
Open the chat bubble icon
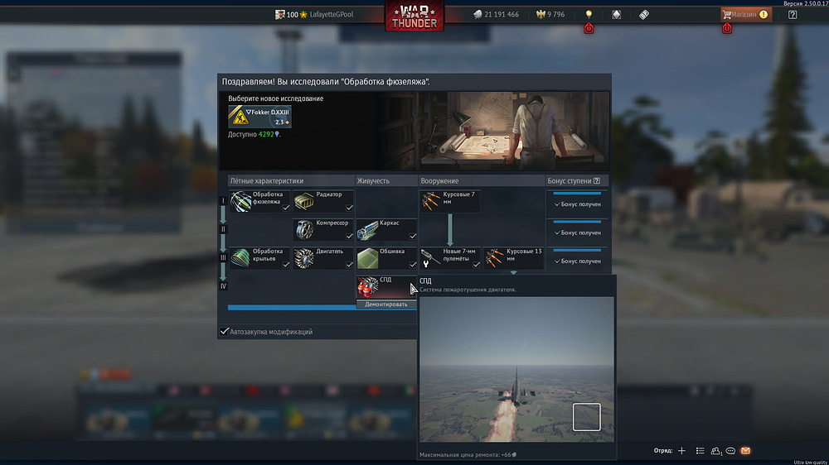730,451
